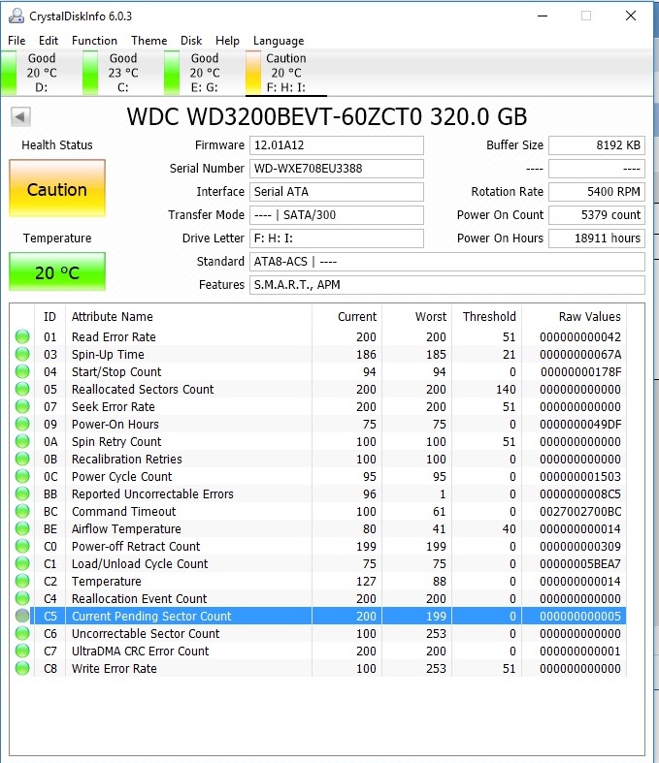Click the Power On Count field

click(x=597, y=215)
